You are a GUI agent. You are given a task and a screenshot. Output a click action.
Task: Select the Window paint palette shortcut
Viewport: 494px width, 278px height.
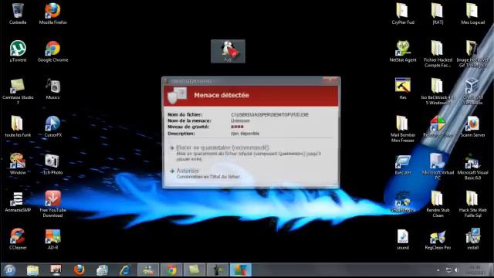[18, 164]
